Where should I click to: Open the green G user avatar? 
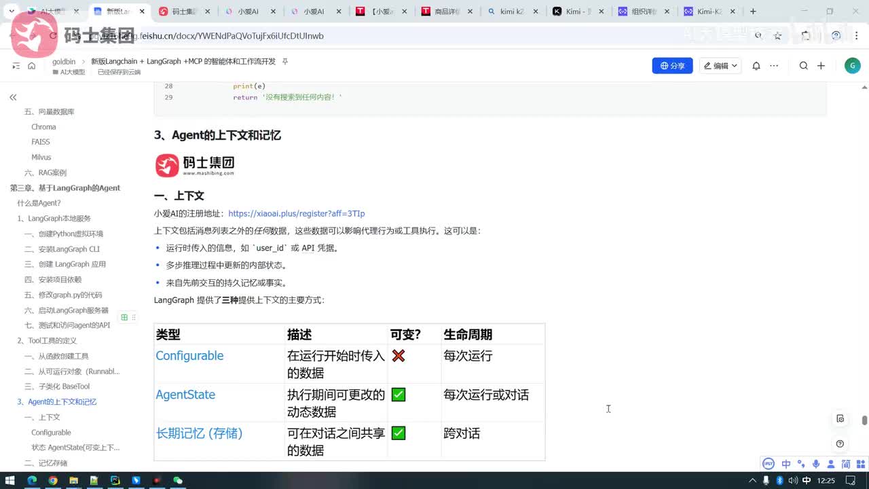click(x=852, y=65)
